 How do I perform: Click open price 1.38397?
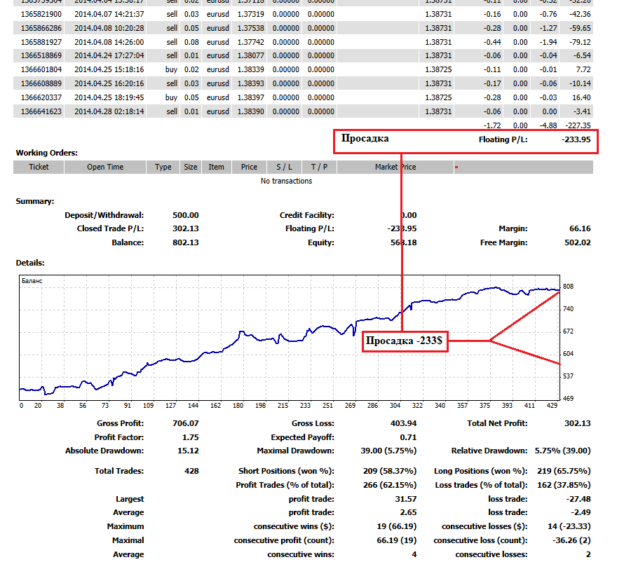[x=251, y=97]
